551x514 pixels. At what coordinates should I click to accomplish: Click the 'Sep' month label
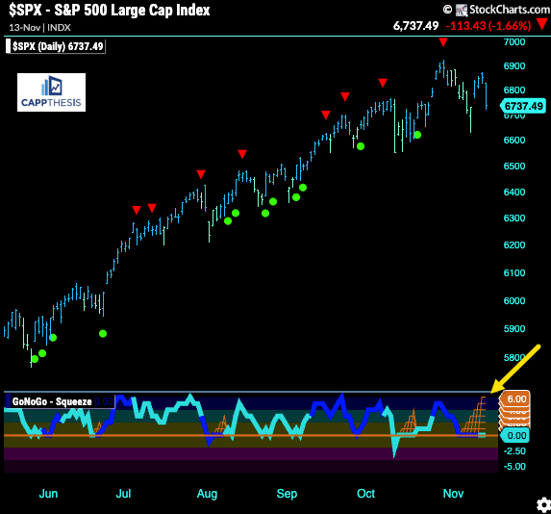(287, 494)
